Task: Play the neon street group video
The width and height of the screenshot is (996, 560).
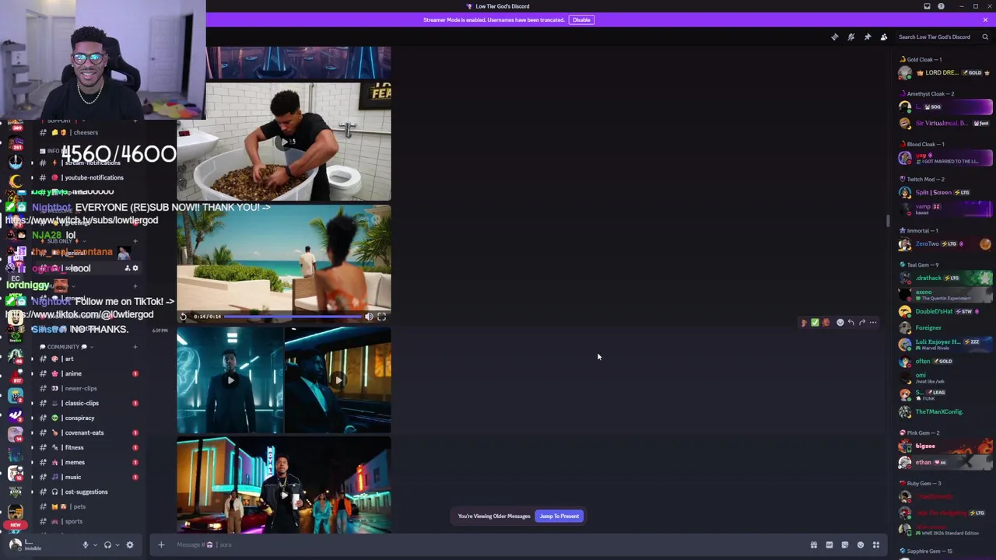Action: pos(284,495)
